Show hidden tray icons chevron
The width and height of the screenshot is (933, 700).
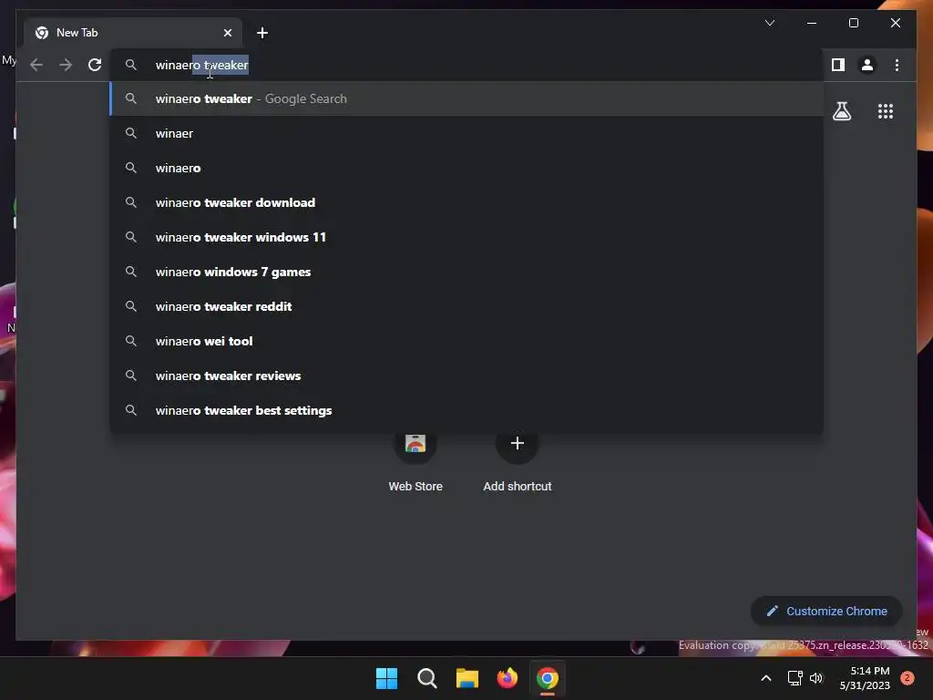click(765, 678)
